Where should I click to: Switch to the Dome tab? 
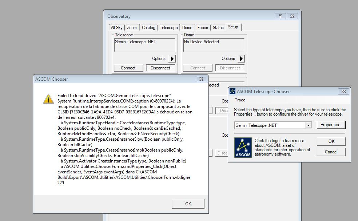click(x=187, y=28)
